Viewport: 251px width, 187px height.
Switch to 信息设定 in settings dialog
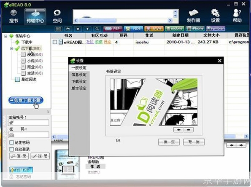point(79,75)
